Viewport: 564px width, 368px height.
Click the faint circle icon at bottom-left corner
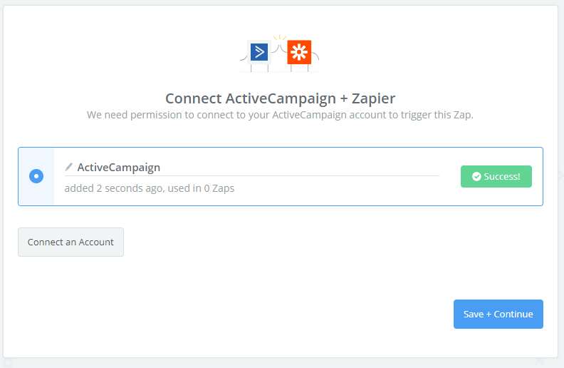click(8, 362)
